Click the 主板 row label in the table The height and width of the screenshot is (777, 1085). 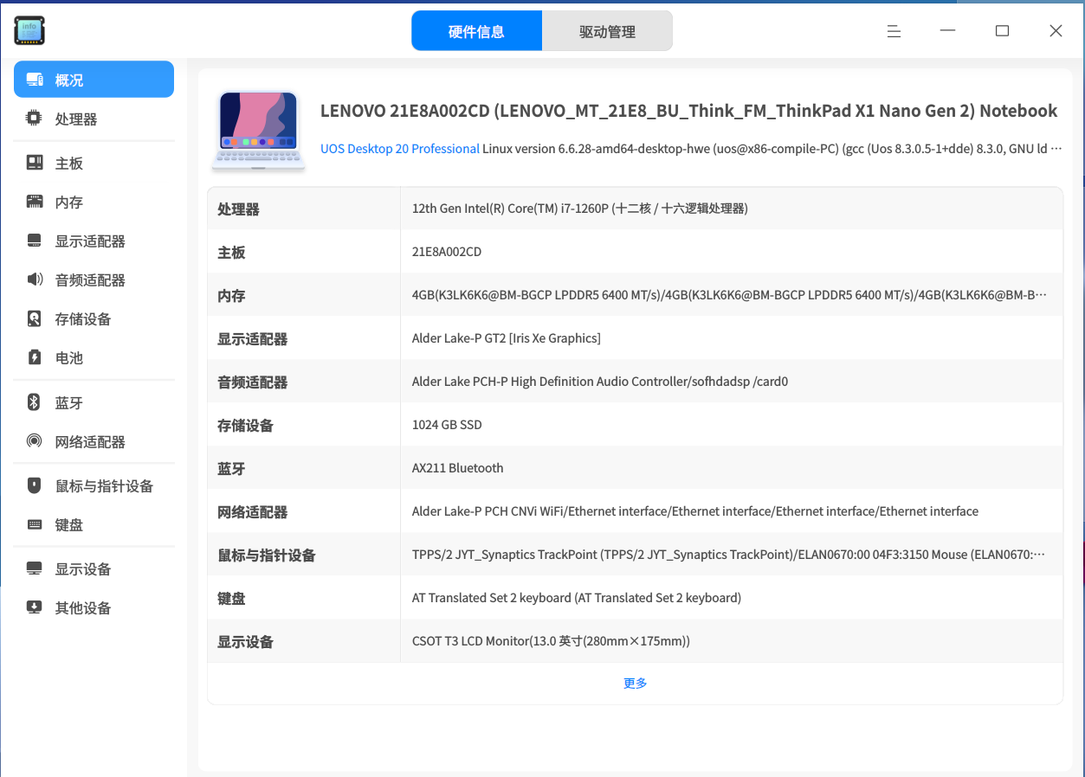click(231, 253)
